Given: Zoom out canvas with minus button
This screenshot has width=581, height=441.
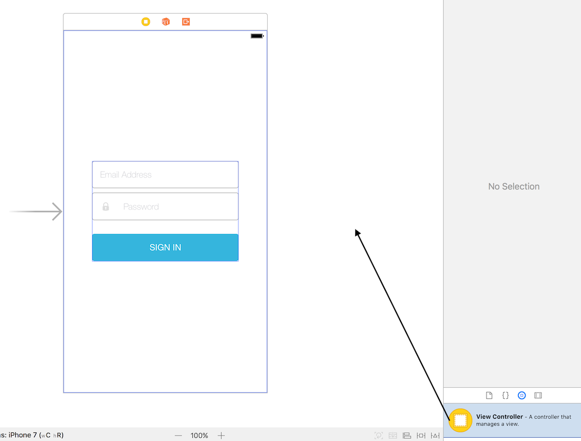Looking at the screenshot, I should [x=178, y=436].
